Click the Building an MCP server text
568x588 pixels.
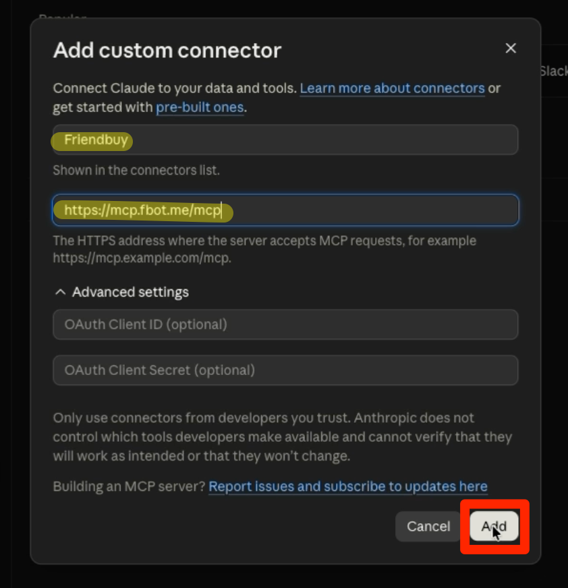[x=129, y=486]
